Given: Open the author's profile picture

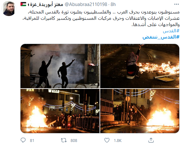Looking at the screenshot, I should (x=9, y=8).
